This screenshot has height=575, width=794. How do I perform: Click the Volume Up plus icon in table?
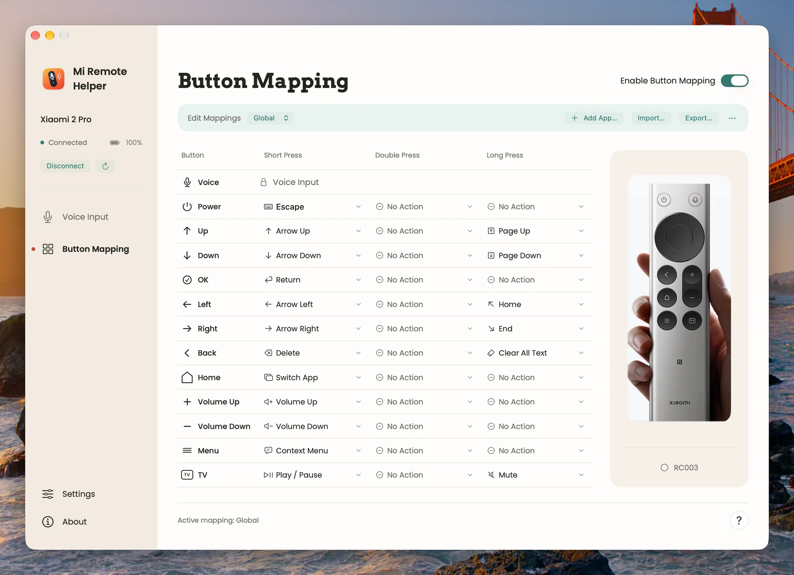(187, 402)
